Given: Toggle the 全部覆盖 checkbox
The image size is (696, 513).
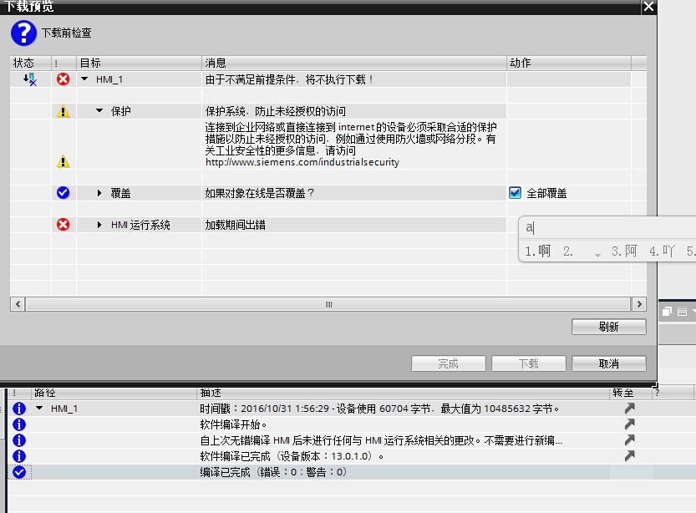Looking at the screenshot, I should (515, 193).
